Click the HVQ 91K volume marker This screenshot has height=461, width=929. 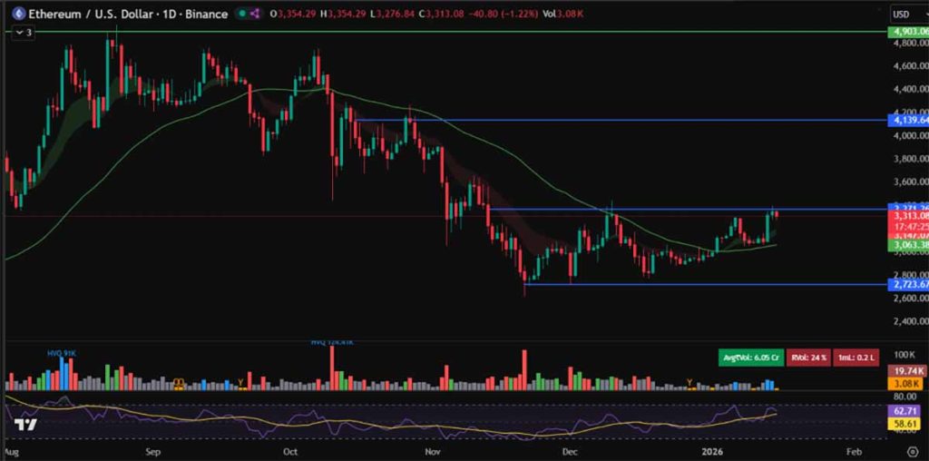[62, 354]
